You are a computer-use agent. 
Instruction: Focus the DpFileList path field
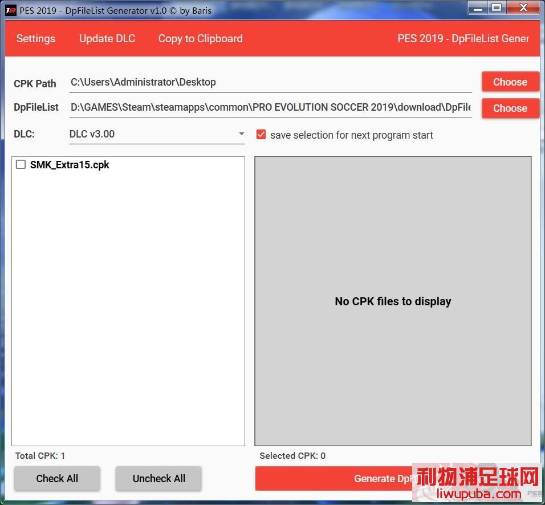tap(270, 107)
